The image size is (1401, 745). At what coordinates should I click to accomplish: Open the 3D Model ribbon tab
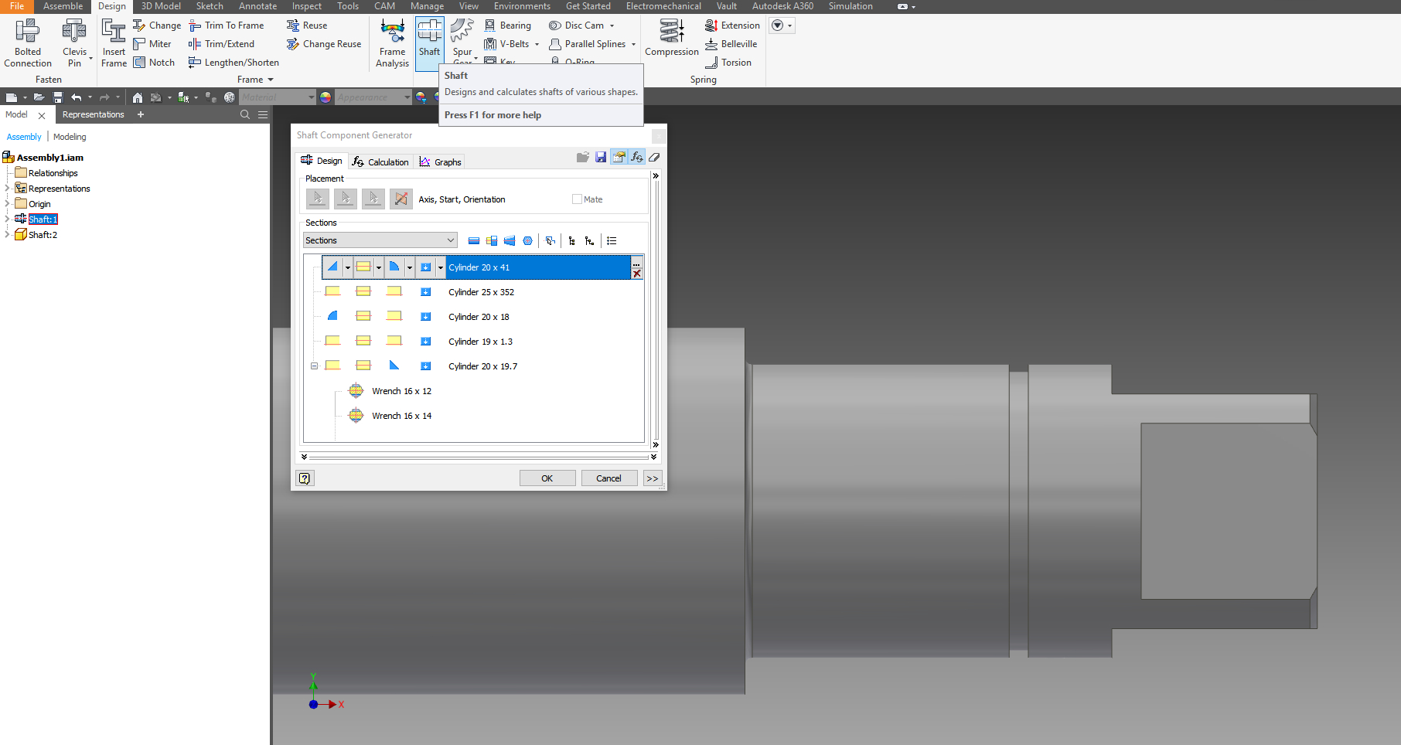(161, 6)
